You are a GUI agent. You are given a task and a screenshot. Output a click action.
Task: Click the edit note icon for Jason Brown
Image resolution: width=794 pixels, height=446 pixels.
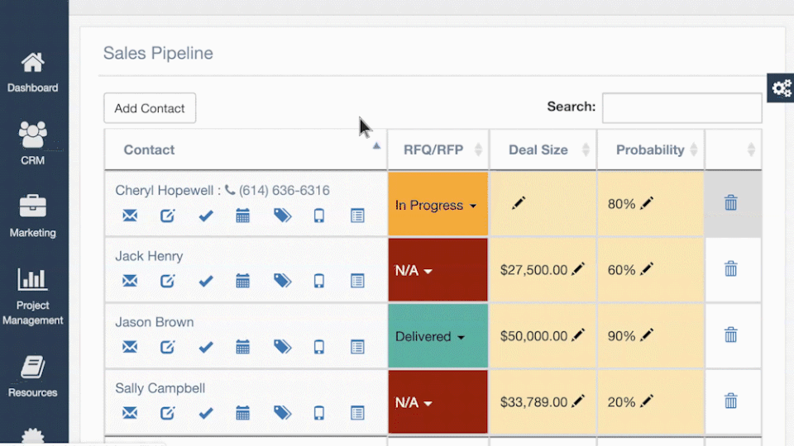tap(168, 346)
